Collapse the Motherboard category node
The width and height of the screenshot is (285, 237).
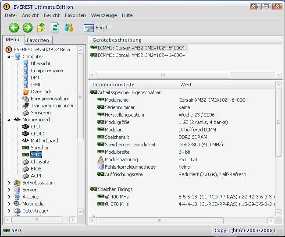click(x=9, y=120)
